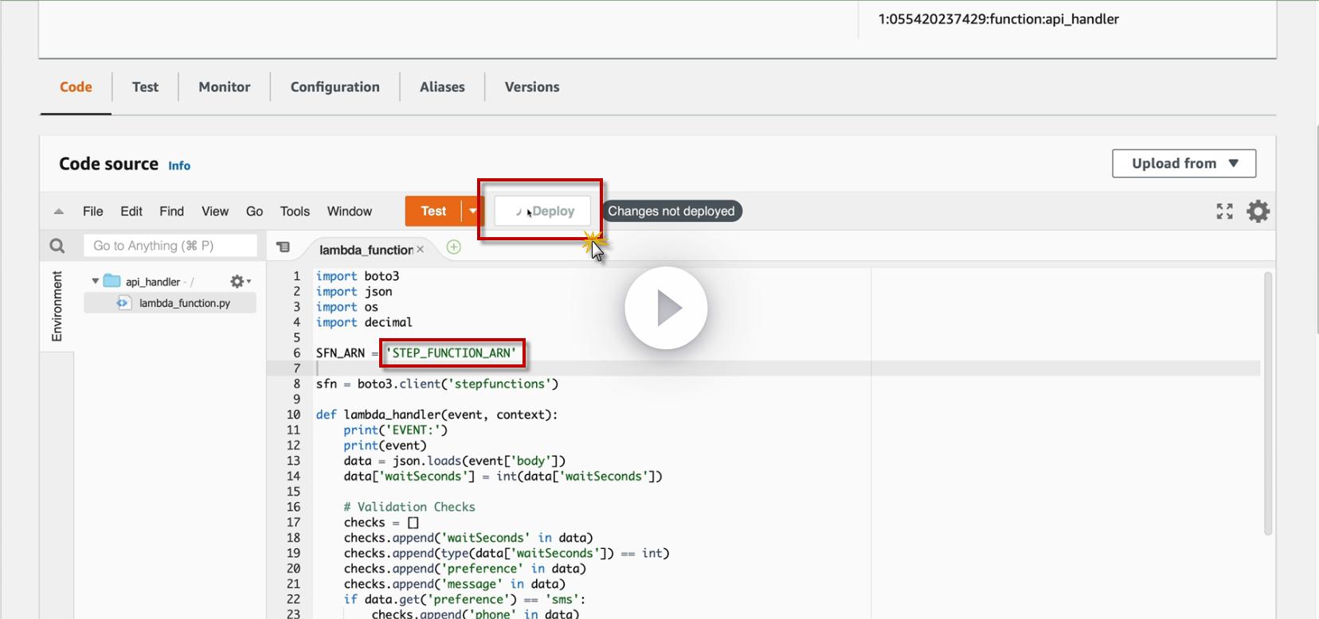Click the 'STEP_FUNCTION_ARN' string on line 6
Screen dimensions: 1319x619
[452, 352]
